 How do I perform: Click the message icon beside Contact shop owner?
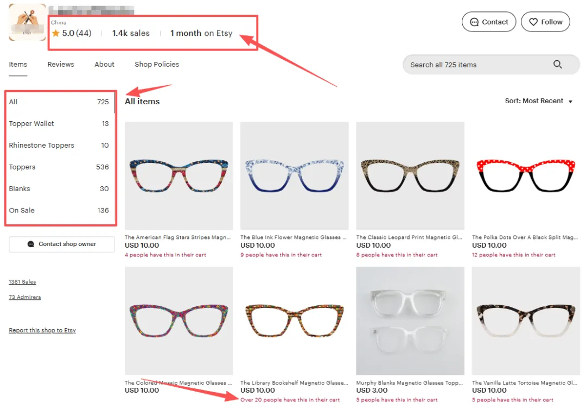click(x=31, y=244)
